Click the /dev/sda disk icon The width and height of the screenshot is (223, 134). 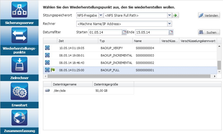point(47,90)
